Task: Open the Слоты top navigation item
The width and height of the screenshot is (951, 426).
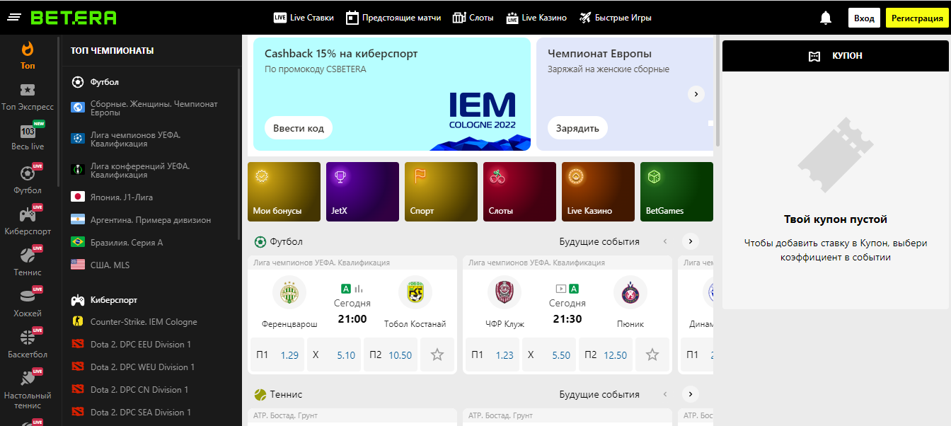Action: pos(473,18)
